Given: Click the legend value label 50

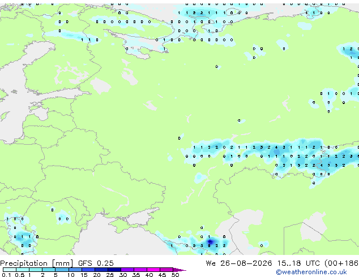Looking at the screenshot, I should coord(175,275).
